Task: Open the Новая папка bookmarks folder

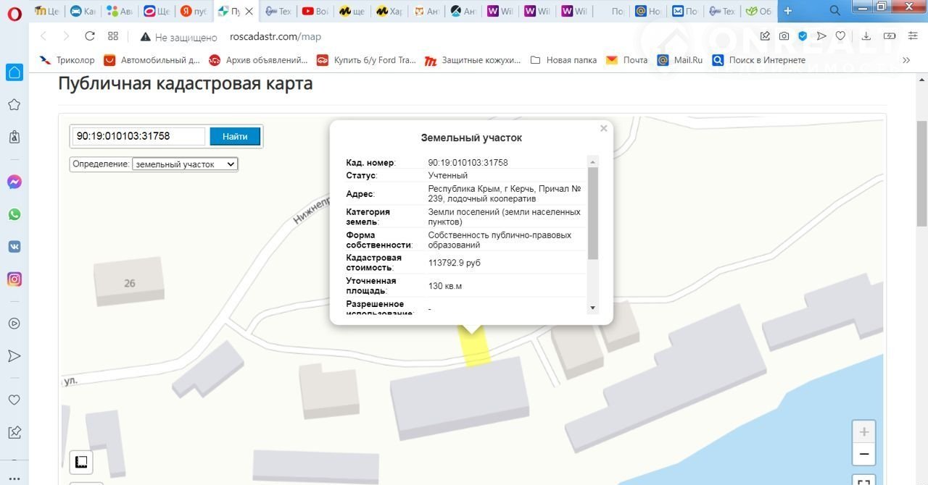Action: (563, 60)
